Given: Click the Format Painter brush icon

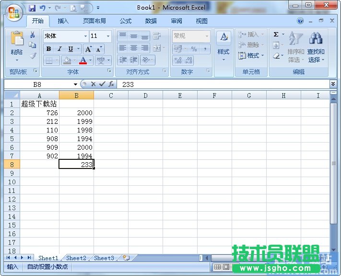Looking at the screenshot, I should 33,56.
